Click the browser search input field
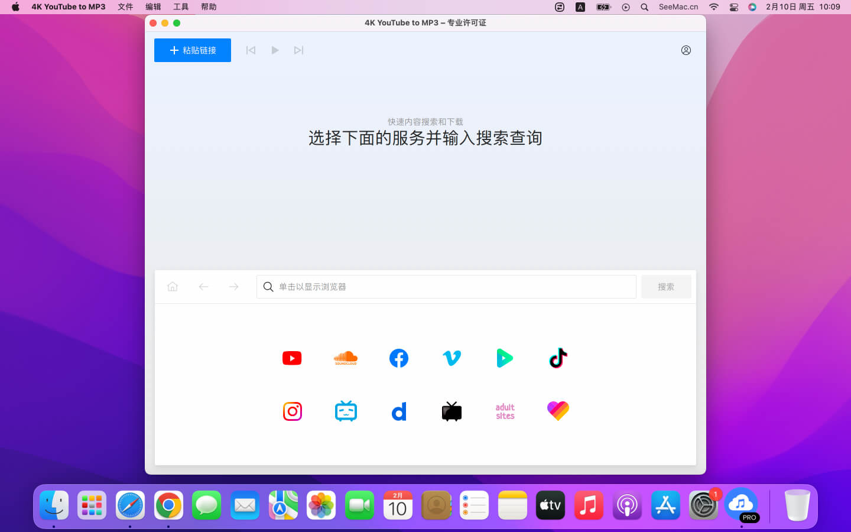 [x=446, y=287]
